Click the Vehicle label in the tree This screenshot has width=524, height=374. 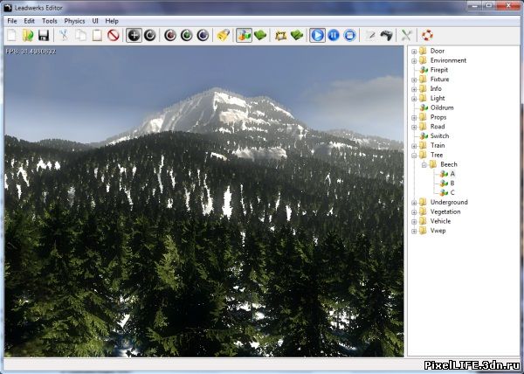click(440, 221)
